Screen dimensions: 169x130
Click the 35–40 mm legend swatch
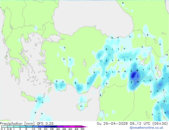coord(66,127)
